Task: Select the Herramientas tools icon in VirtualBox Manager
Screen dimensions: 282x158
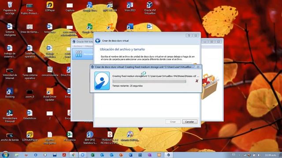Action: coord(78,54)
